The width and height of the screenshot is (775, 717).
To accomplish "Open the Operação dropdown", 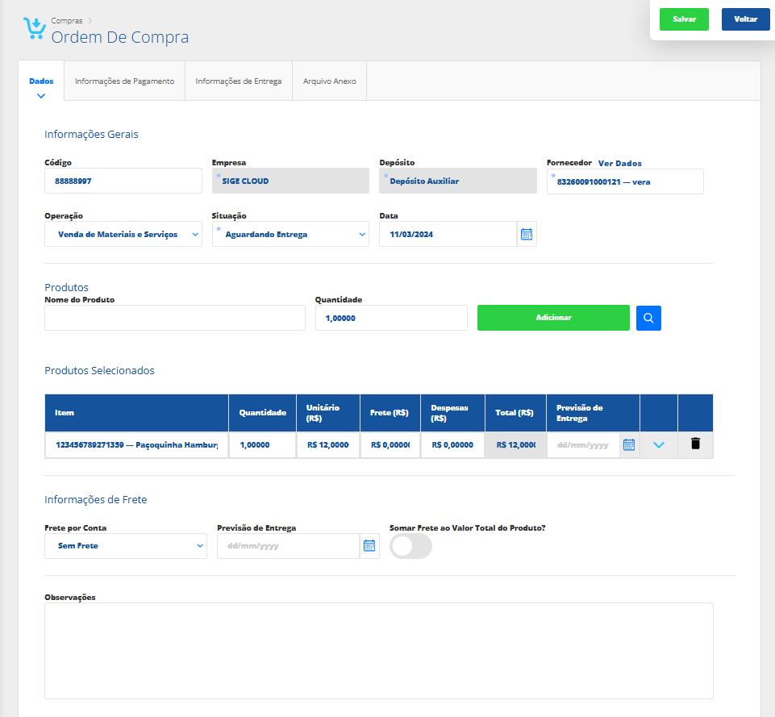I will click(123, 235).
